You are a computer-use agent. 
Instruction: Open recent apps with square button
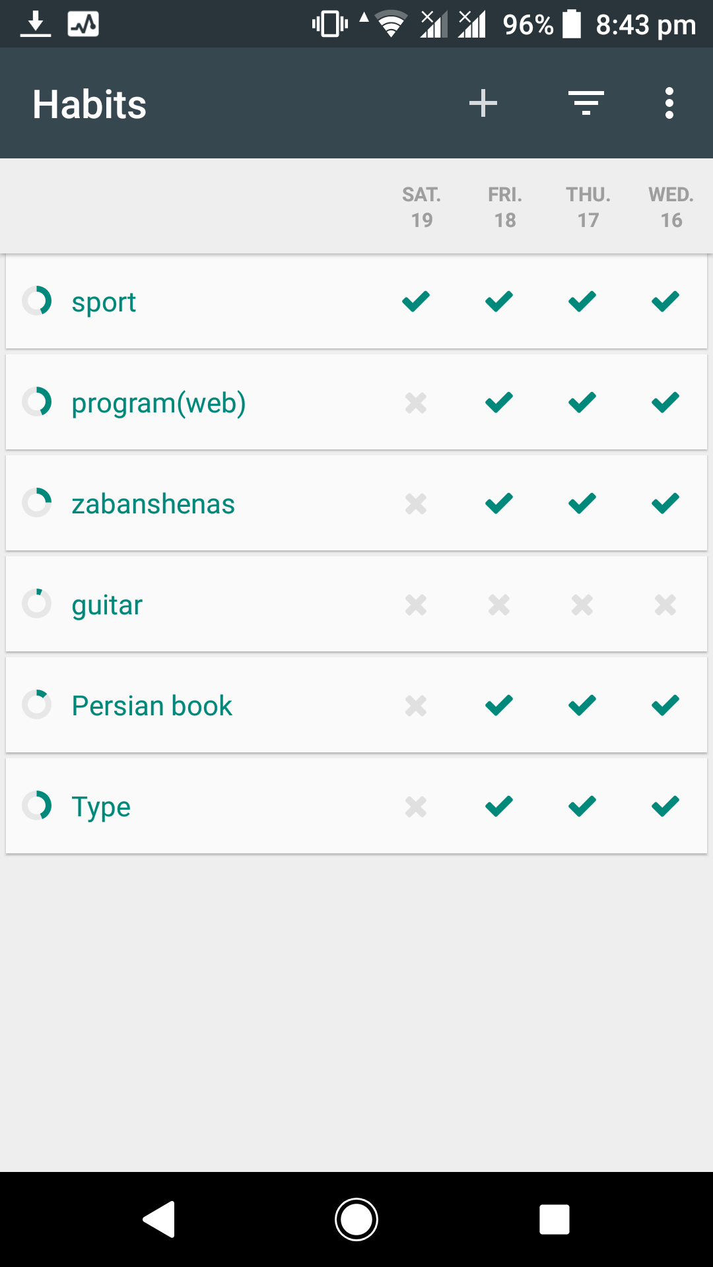pos(555,1219)
